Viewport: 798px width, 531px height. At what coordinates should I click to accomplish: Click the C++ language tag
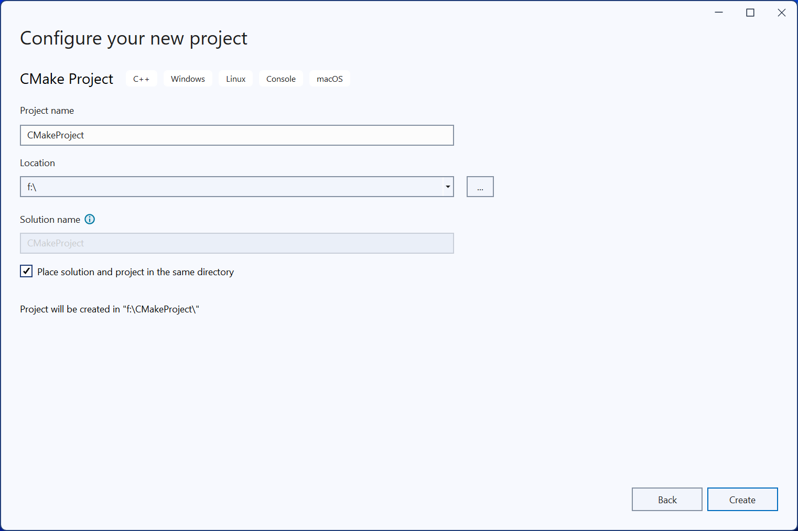(141, 79)
